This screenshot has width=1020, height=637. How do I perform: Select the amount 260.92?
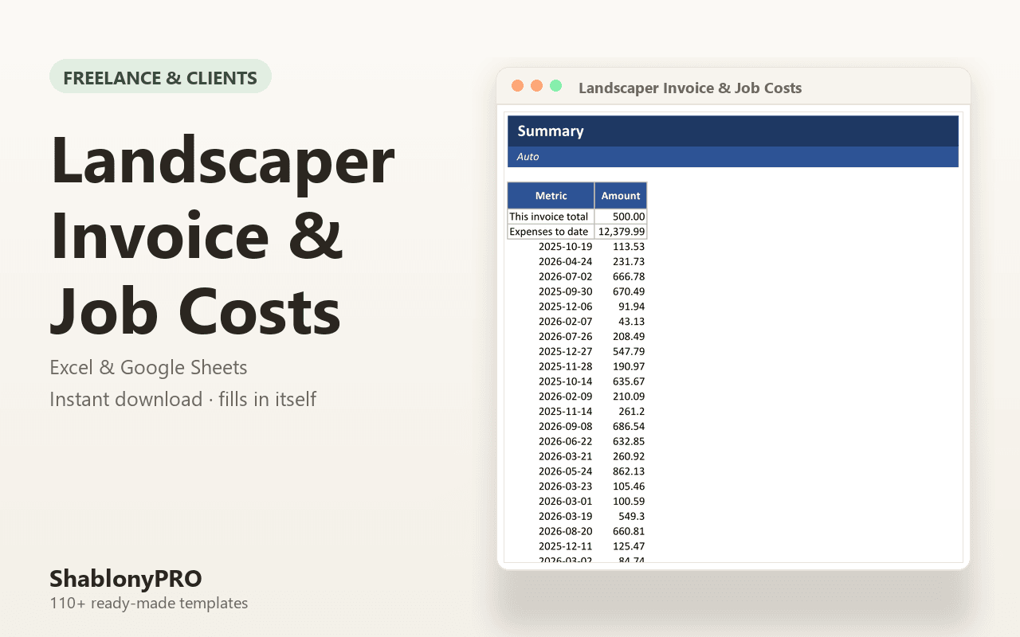[x=628, y=457]
